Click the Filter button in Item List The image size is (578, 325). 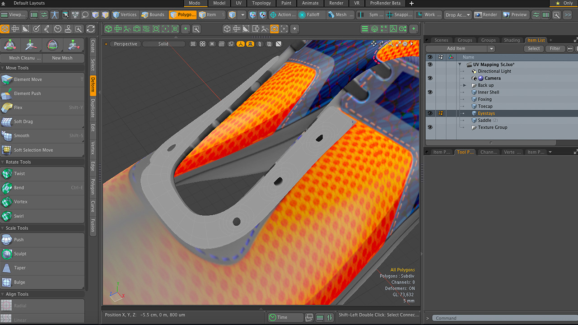(x=555, y=49)
